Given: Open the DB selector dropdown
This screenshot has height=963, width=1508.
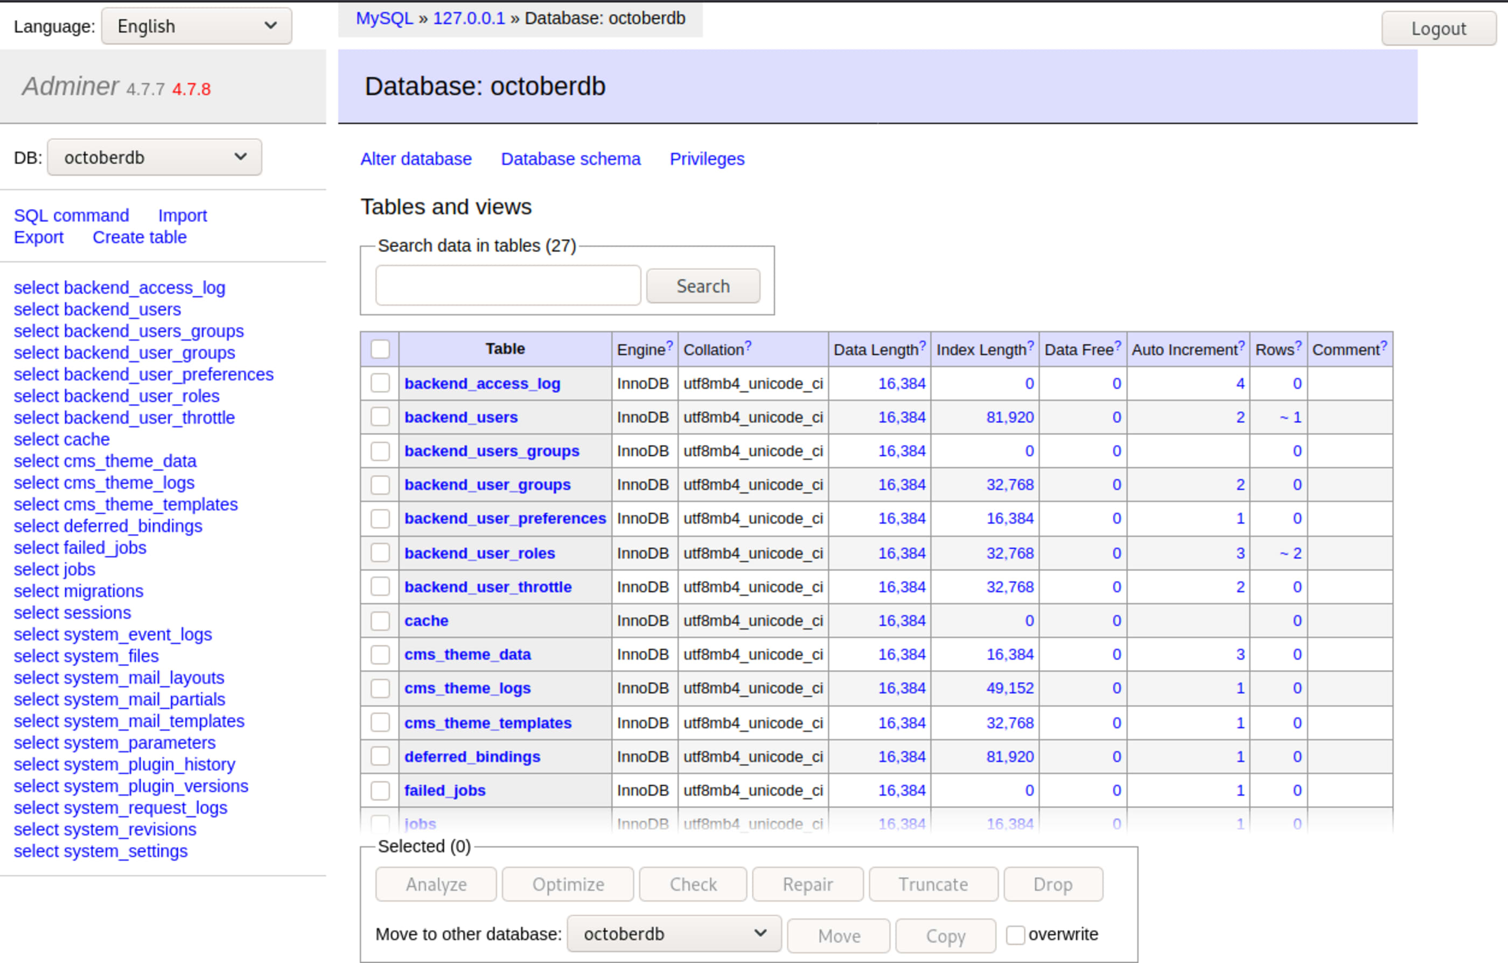Looking at the screenshot, I should pos(155,157).
